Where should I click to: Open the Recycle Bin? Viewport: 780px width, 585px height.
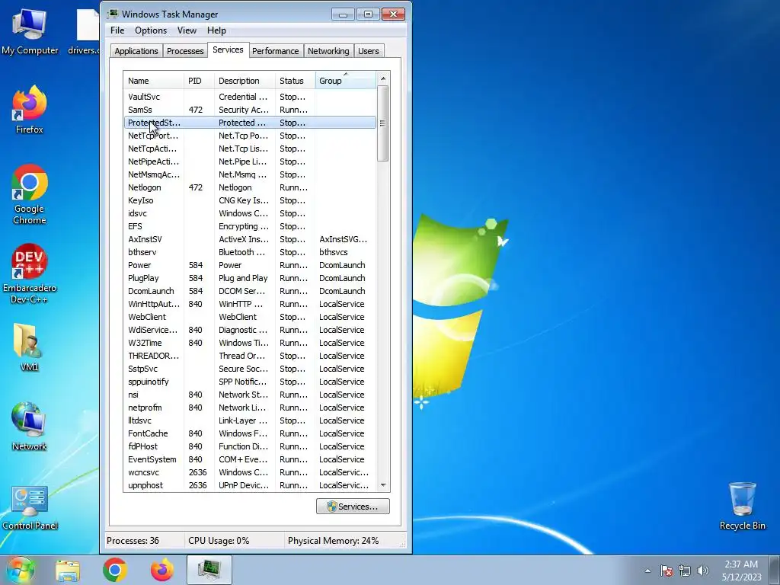point(742,506)
